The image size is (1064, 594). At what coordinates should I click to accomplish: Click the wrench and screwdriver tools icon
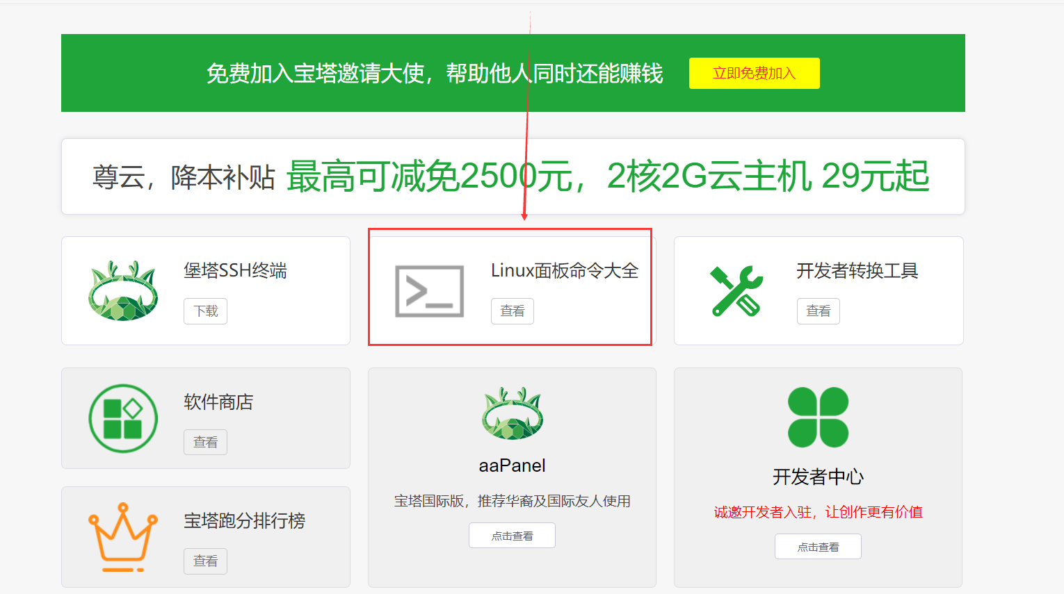tap(736, 290)
